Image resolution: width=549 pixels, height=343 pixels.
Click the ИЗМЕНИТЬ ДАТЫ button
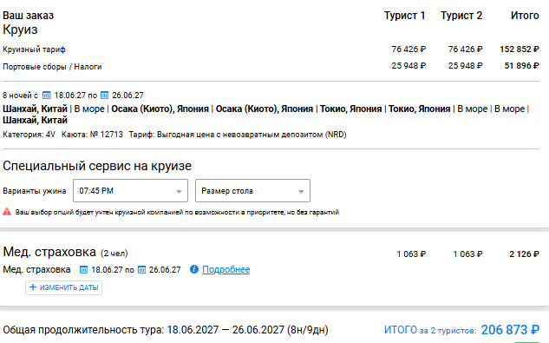point(63,287)
